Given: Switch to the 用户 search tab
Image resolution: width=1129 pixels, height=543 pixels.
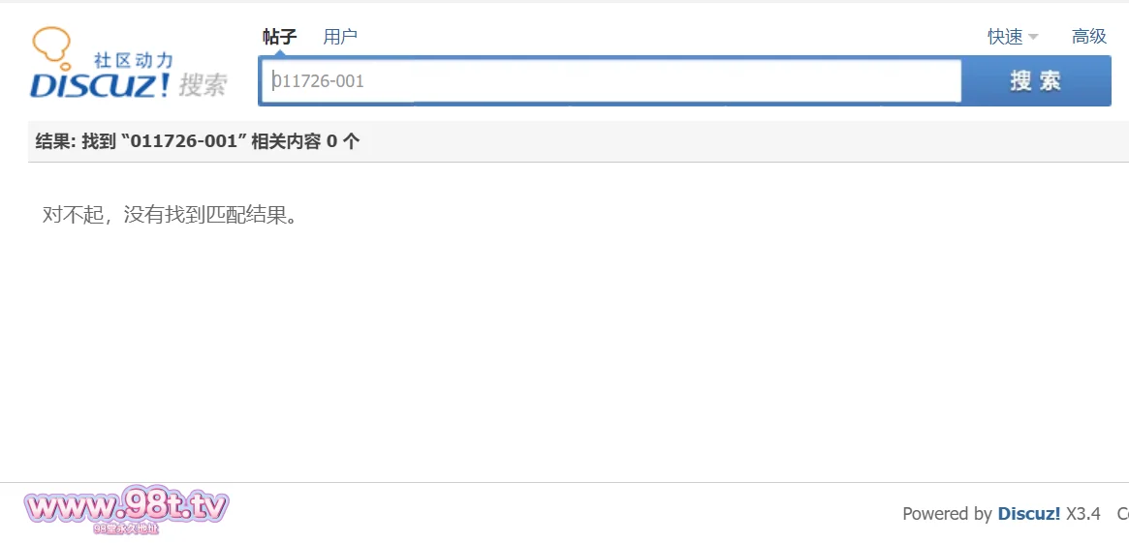Looking at the screenshot, I should (340, 37).
